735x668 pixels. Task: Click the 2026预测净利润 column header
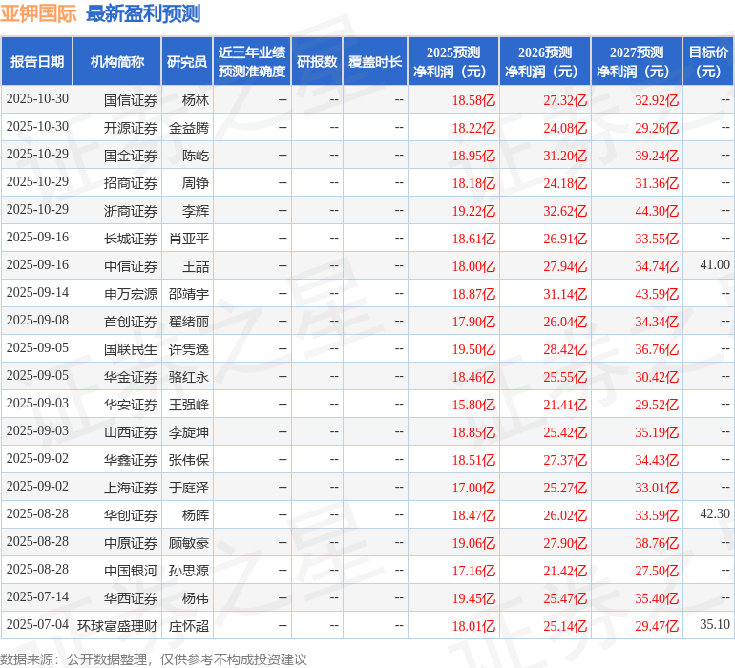[545, 62]
